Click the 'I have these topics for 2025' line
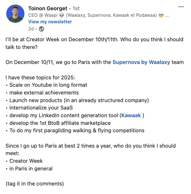This screenshot has height=194, width=191. [40, 78]
